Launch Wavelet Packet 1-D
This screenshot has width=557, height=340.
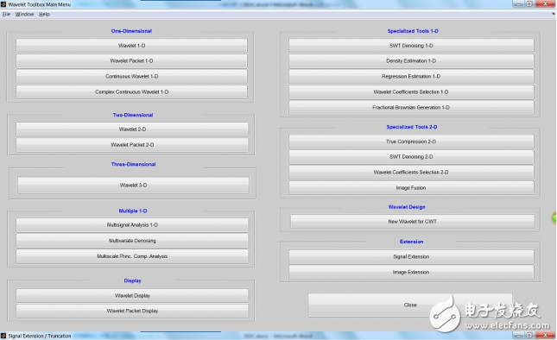click(x=131, y=61)
